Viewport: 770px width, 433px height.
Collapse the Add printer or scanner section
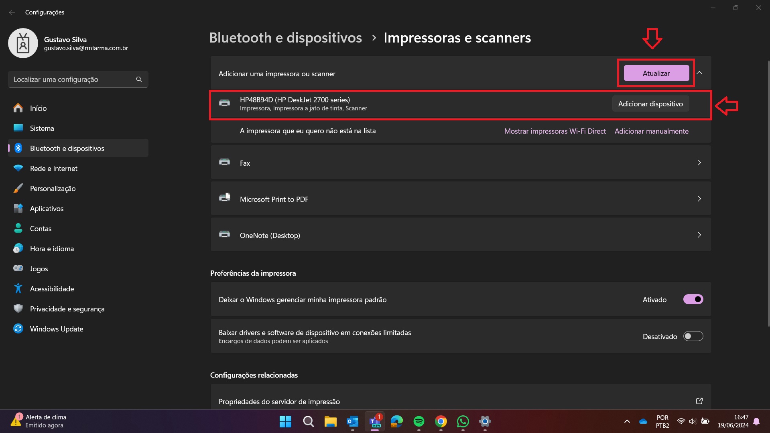pyautogui.click(x=699, y=73)
